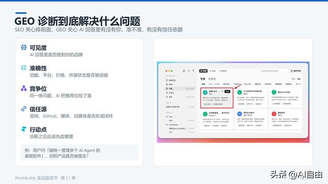Image resolution: width=328 pixels, height=184 pixels.
Task: Click the example box starting 例：用户问
Action: 79,153
